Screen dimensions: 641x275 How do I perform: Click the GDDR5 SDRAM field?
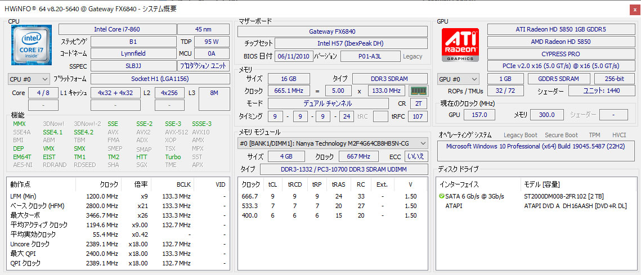tap(559, 79)
